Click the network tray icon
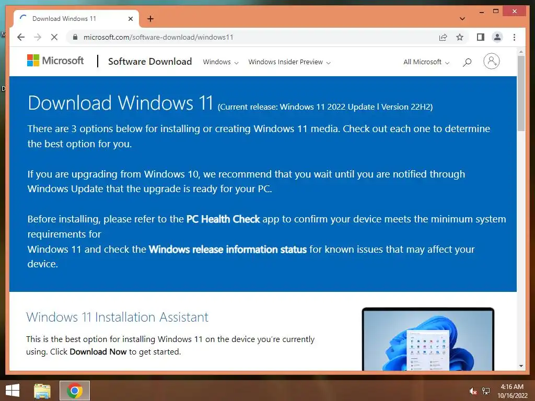 coord(486,391)
